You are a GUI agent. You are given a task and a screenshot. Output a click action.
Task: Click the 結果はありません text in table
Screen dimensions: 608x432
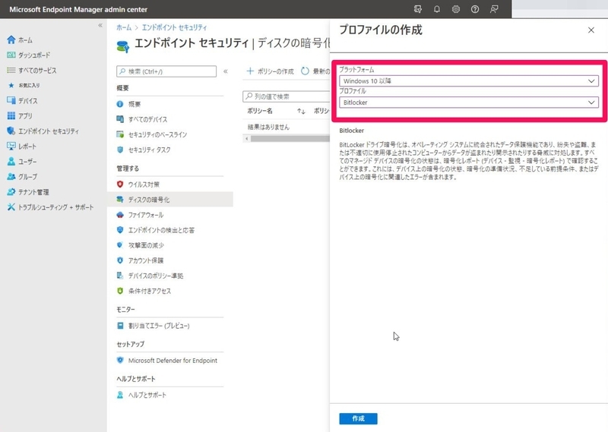click(x=268, y=127)
